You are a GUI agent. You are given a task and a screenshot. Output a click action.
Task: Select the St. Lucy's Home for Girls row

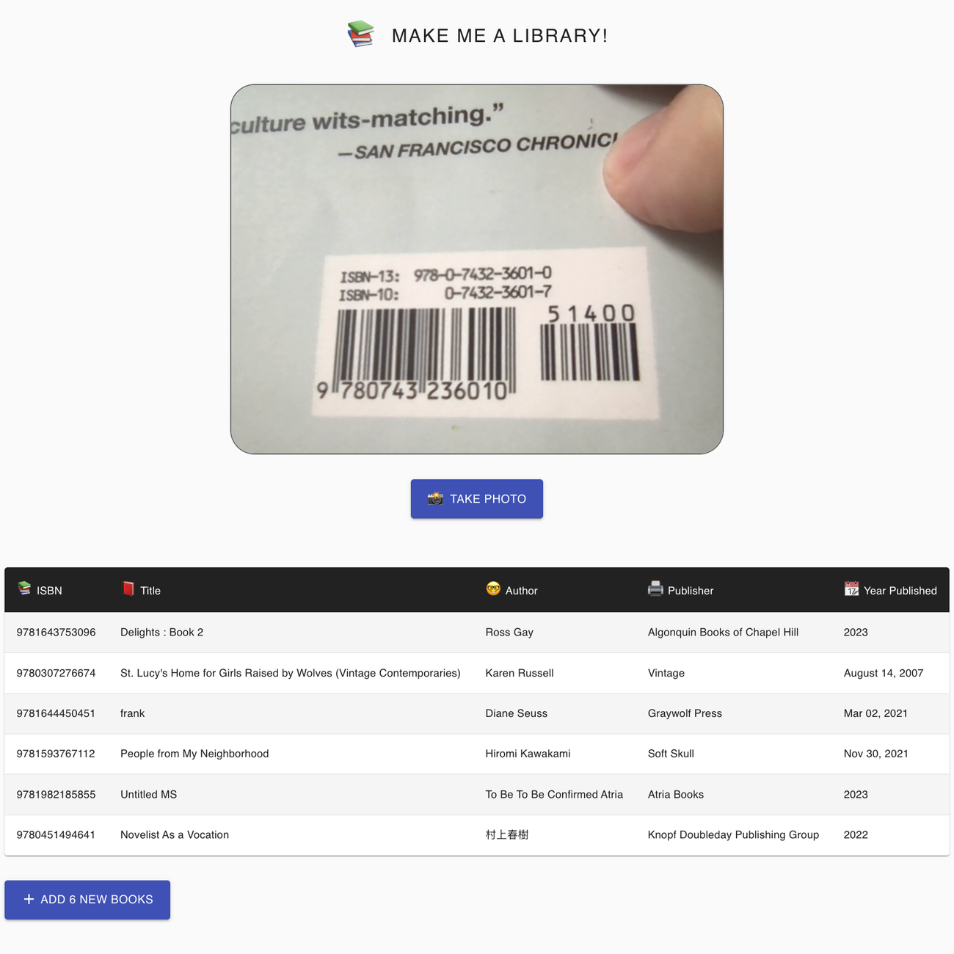pyautogui.click(x=290, y=673)
